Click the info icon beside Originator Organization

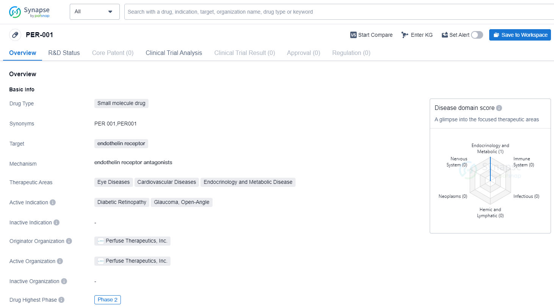[69, 241]
